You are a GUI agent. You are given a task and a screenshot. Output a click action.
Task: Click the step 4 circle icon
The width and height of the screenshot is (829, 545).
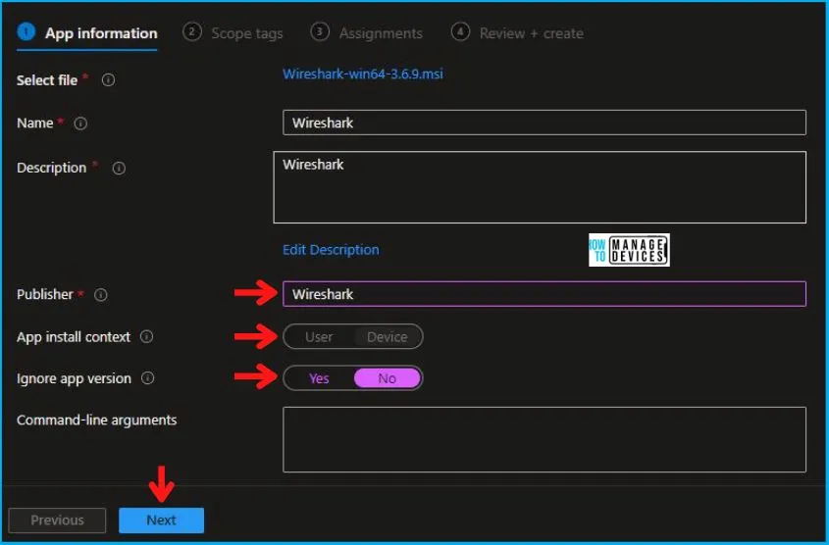tap(460, 31)
